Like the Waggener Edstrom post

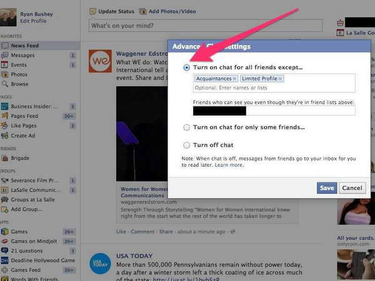pyautogui.click(x=121, y=232)
